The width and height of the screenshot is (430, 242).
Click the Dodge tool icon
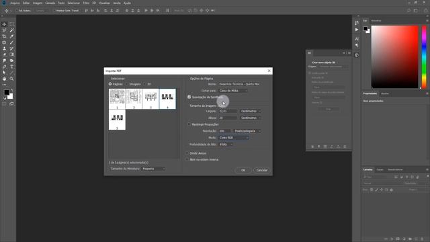click(12, 61)
